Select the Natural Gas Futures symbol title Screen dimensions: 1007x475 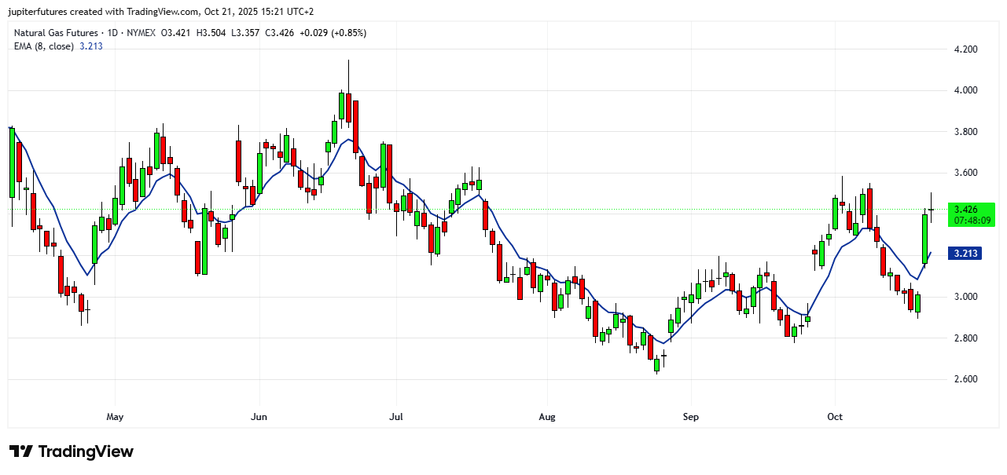pos(56,33)
